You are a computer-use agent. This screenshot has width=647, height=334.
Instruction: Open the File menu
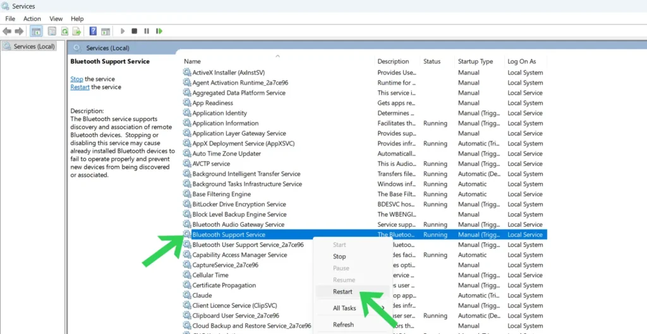tap(10, 18)
